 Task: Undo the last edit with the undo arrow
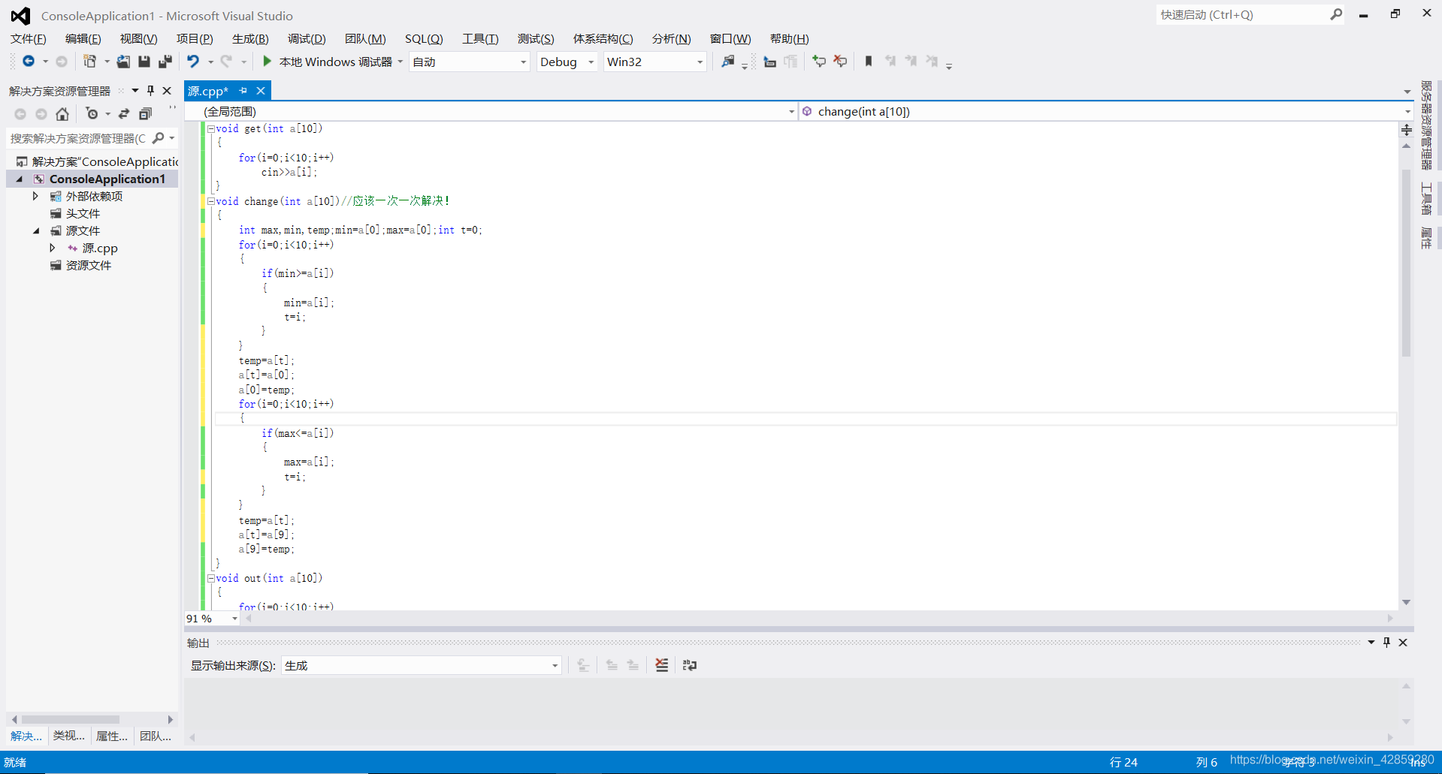click(x=193, y=62)
